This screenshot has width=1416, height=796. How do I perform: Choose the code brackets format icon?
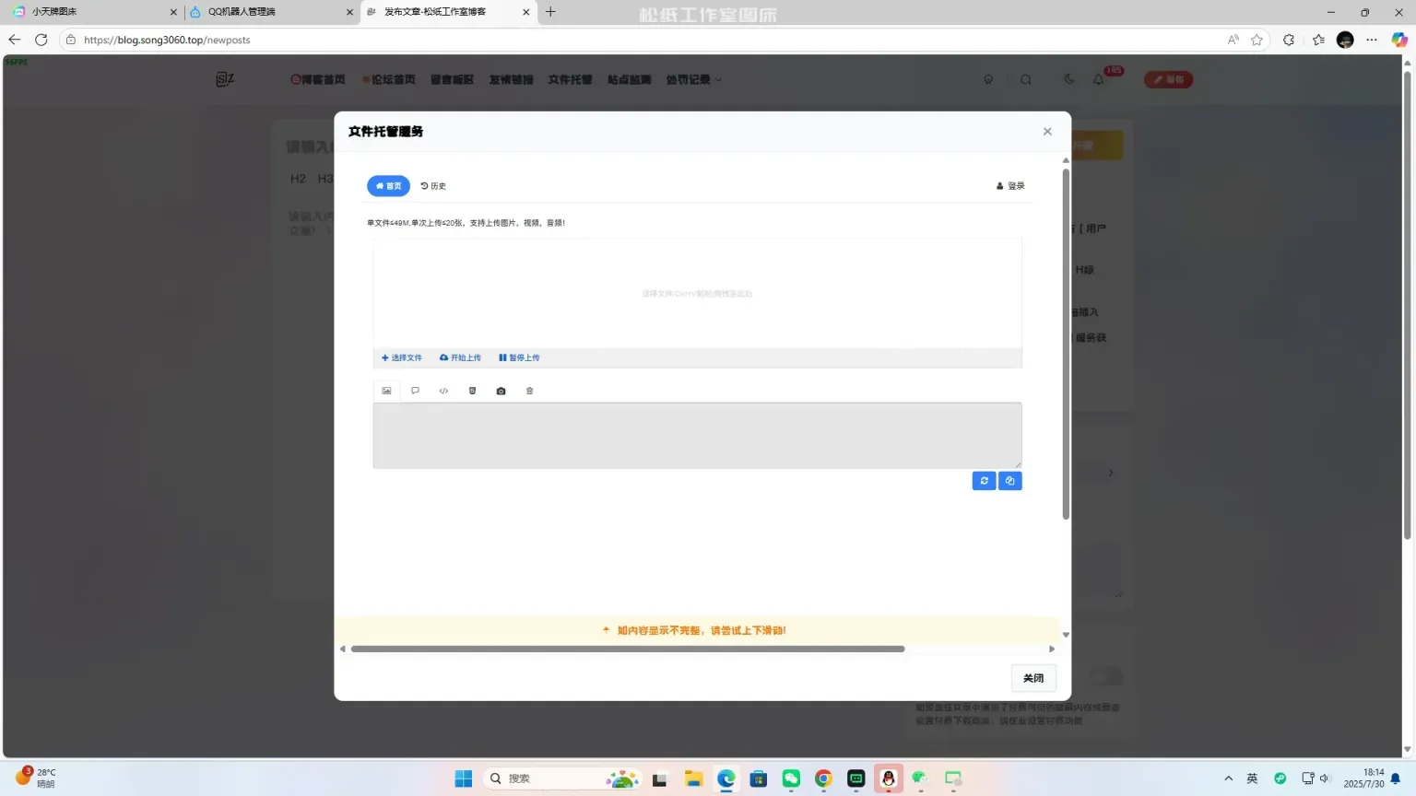(443, 391)
